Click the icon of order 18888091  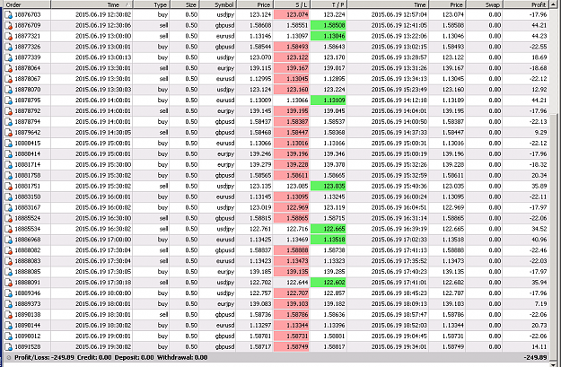coord(8,283)
